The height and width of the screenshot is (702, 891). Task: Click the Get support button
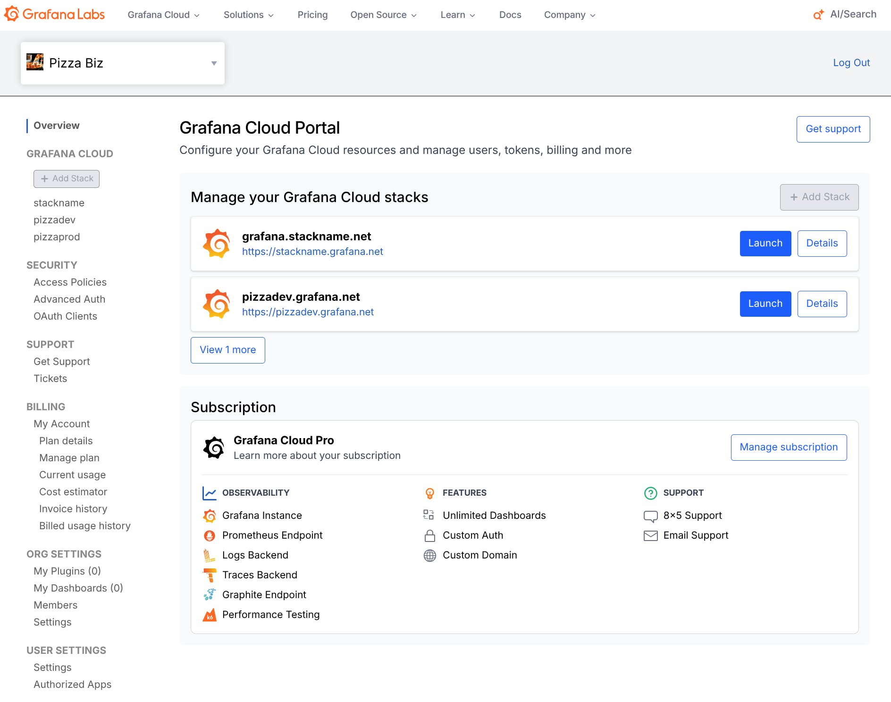click(x=833, y=129)
